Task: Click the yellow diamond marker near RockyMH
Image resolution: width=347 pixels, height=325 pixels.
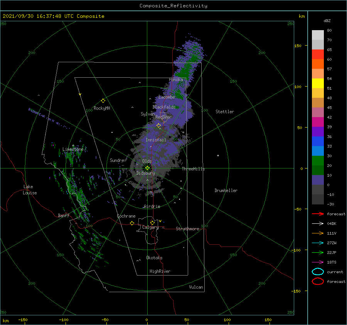Action: pos(103,101)
